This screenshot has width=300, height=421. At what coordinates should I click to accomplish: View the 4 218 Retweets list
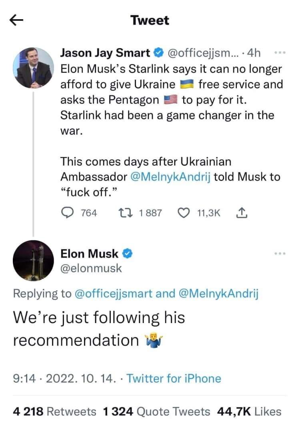click(x=54, y=411)
